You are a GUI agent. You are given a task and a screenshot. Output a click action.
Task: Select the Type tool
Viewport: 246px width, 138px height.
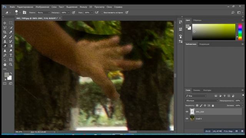[x=11, y=55]
